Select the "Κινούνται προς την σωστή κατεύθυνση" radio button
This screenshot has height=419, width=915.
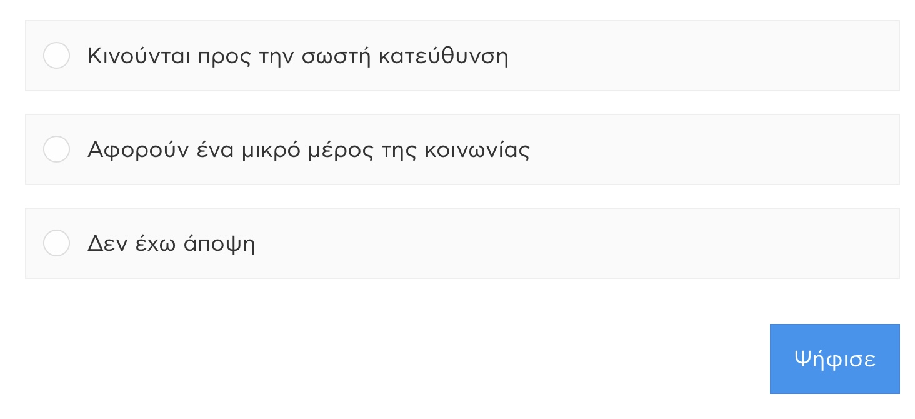tap(56, 56)
